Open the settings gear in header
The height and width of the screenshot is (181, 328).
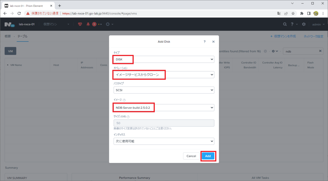tap(304, 24)
